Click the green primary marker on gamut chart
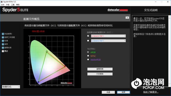This screenshot has width=171, height=96. tap(47, 52)
